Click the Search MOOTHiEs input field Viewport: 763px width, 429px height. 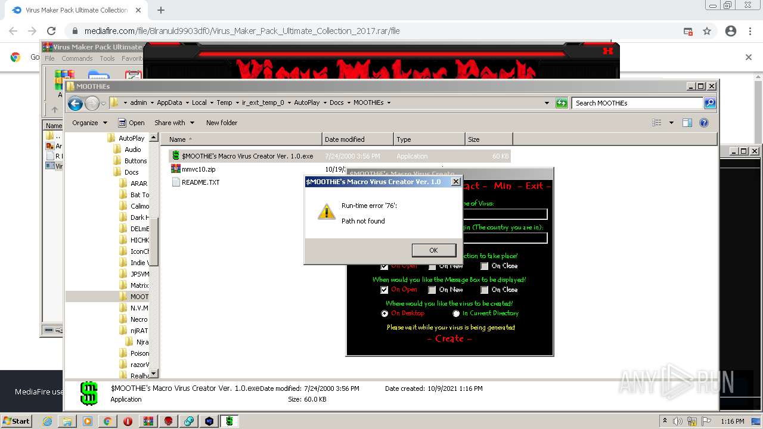(638, 103)
